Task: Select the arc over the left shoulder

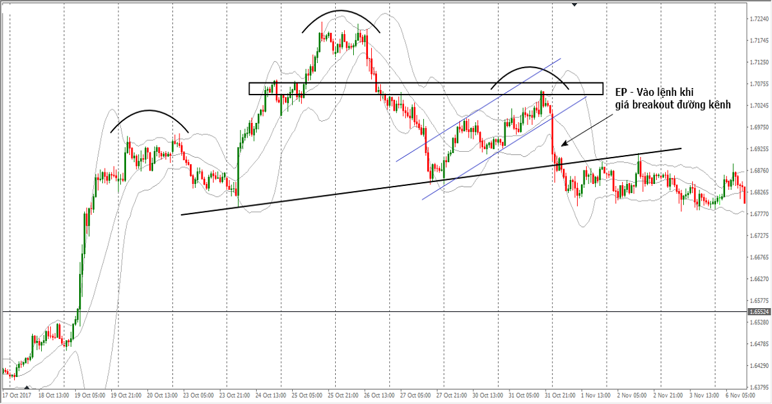Action: pos(149,111)
